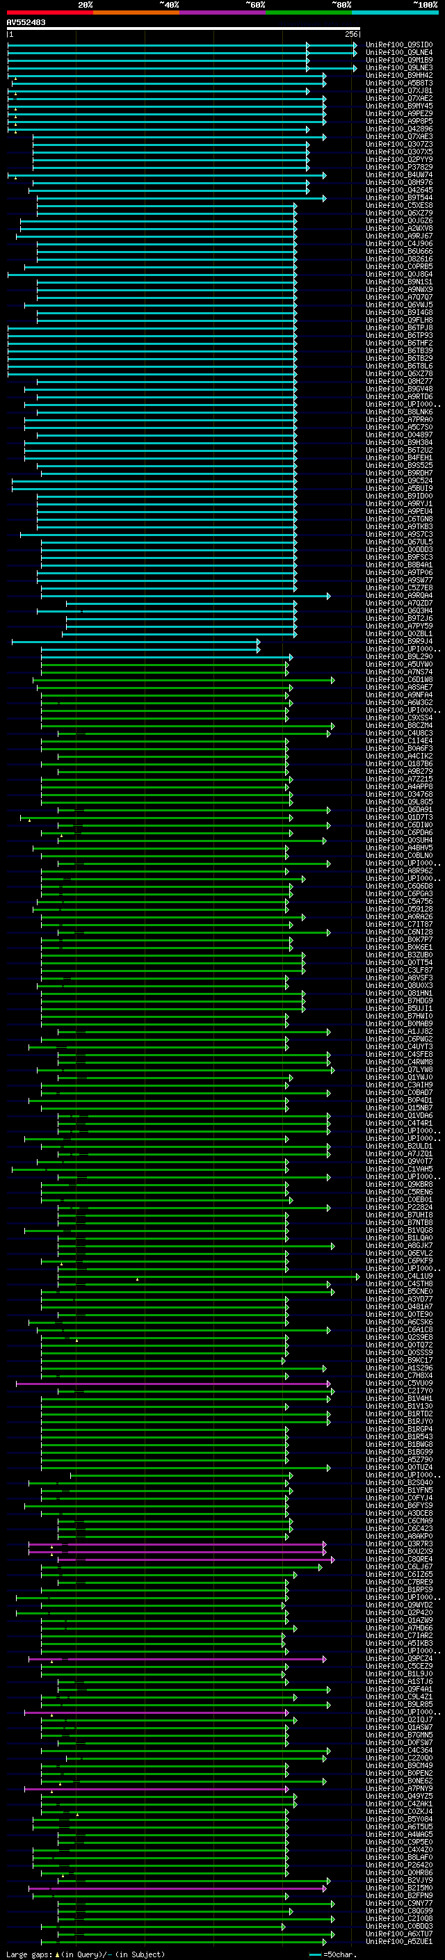Select label UniRef100_Q7LYW8
Viewport: 445px width, 1960px height.
[x=399, y=1070]
